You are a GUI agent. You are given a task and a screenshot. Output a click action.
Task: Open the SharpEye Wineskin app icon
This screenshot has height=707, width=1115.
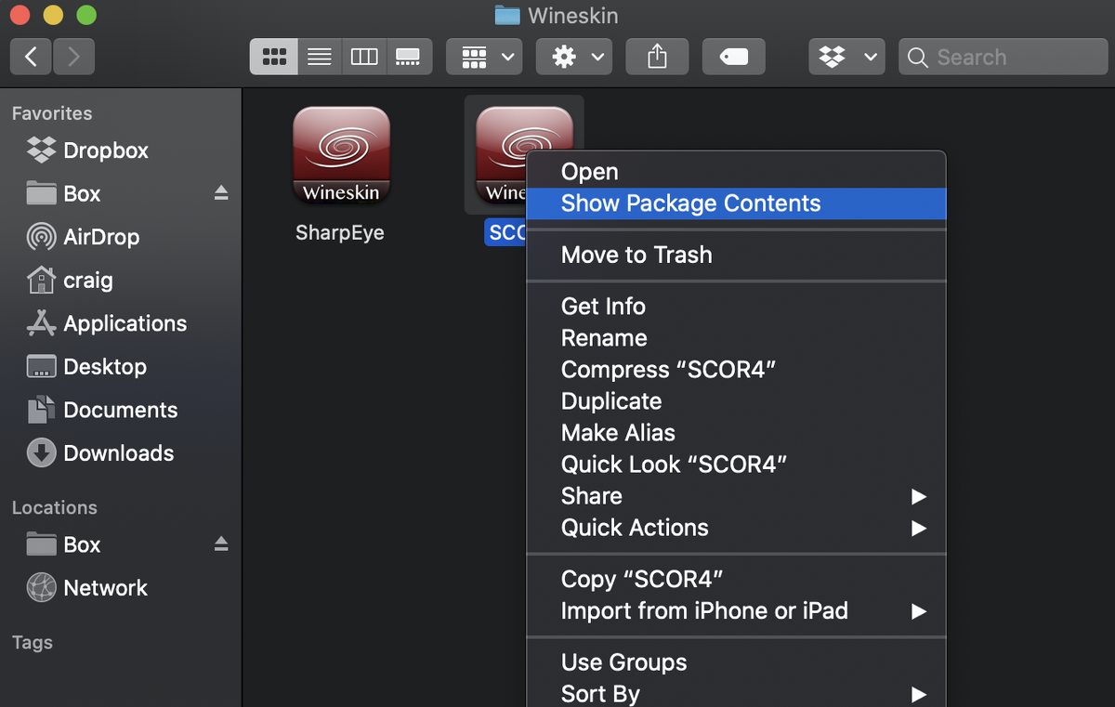[341, 155]
